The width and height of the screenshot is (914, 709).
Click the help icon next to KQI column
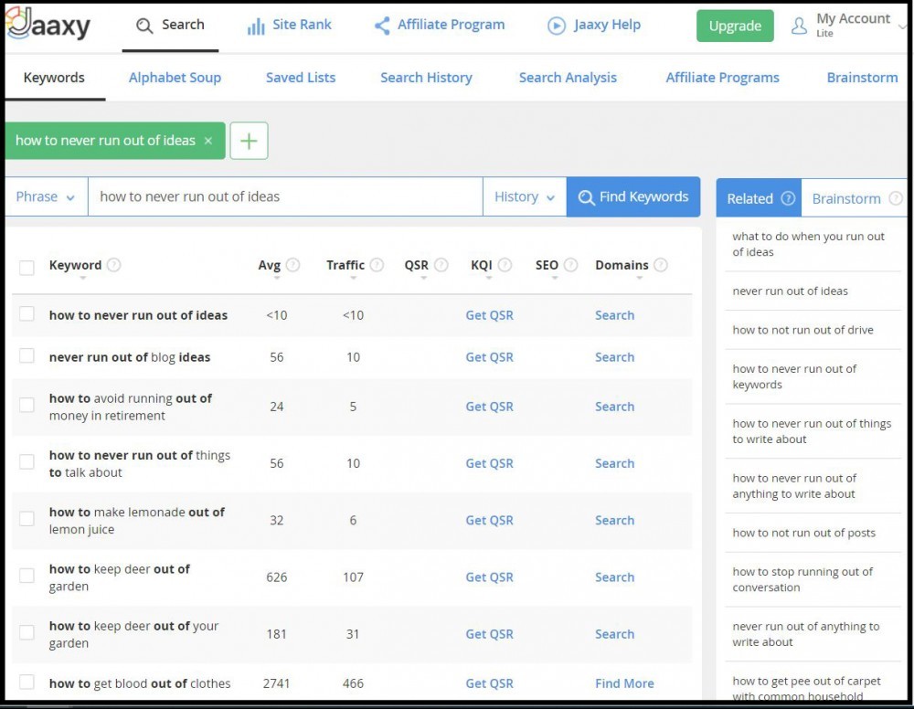[x=505, y=265]
